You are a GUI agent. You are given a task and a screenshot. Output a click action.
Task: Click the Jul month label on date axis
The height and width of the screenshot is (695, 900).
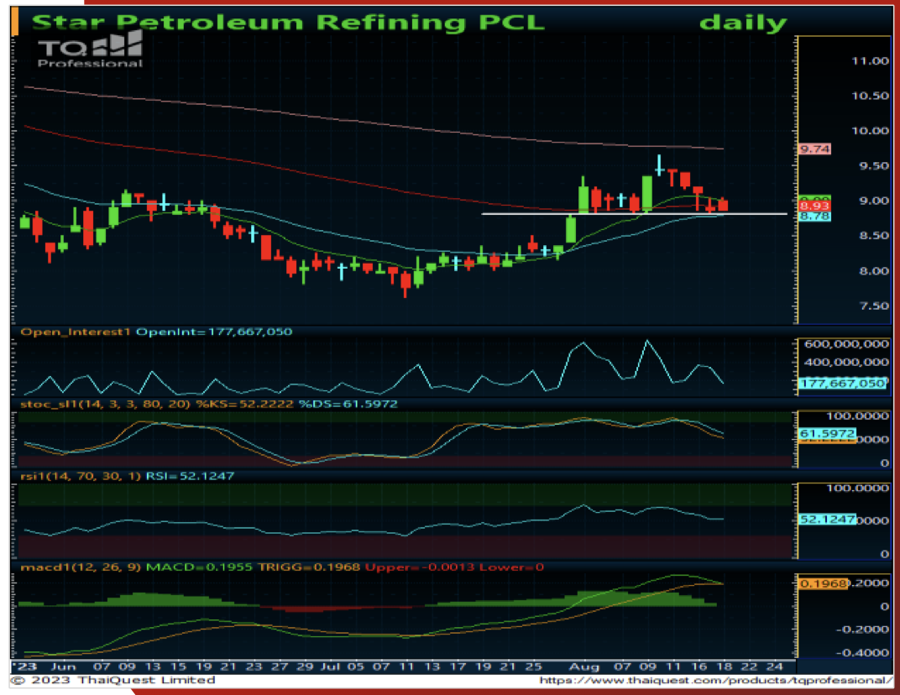point(330,666)
